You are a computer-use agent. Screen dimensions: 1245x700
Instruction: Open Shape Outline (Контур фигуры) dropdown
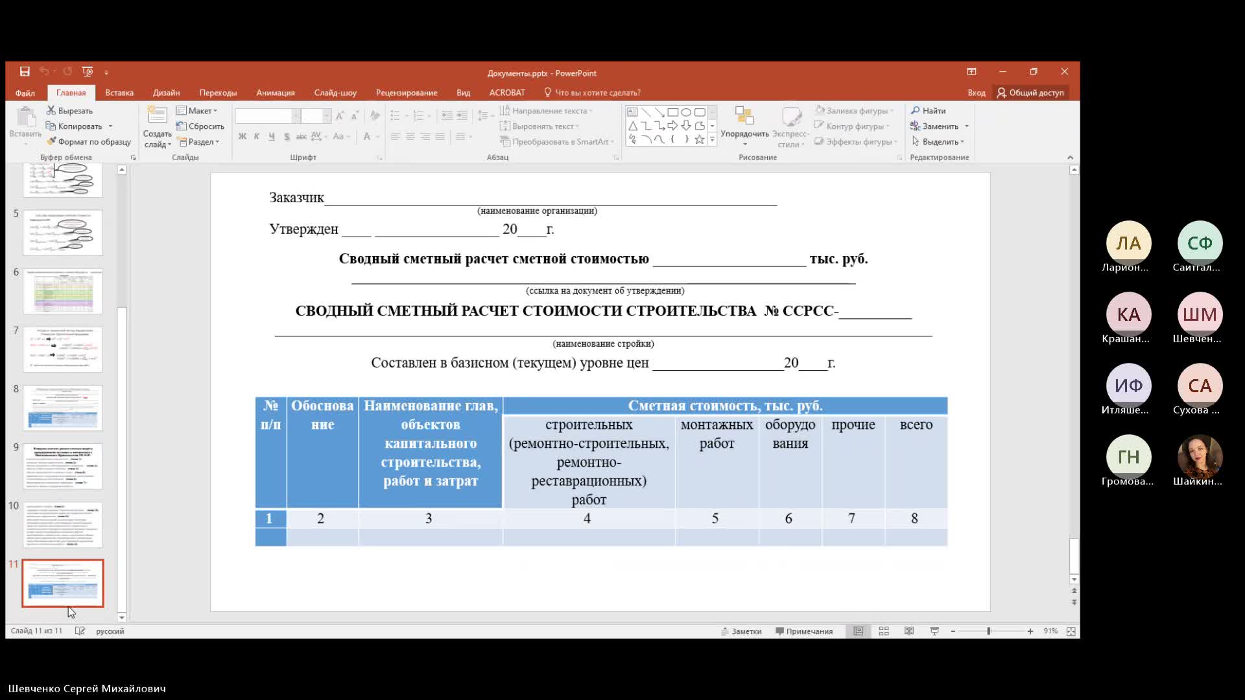click(x=852, y=126)
